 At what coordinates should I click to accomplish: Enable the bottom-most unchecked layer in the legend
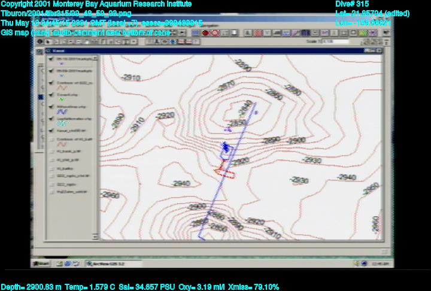49,192
